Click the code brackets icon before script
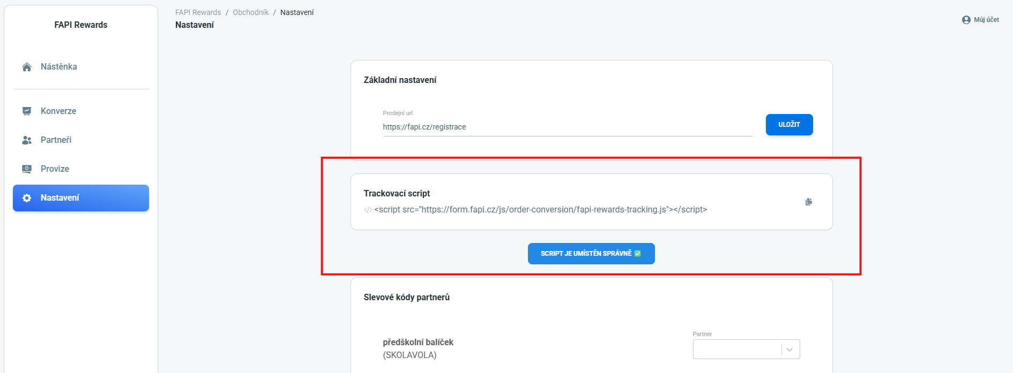Screen dimensions: 1013x373 (x=368, y=210)
